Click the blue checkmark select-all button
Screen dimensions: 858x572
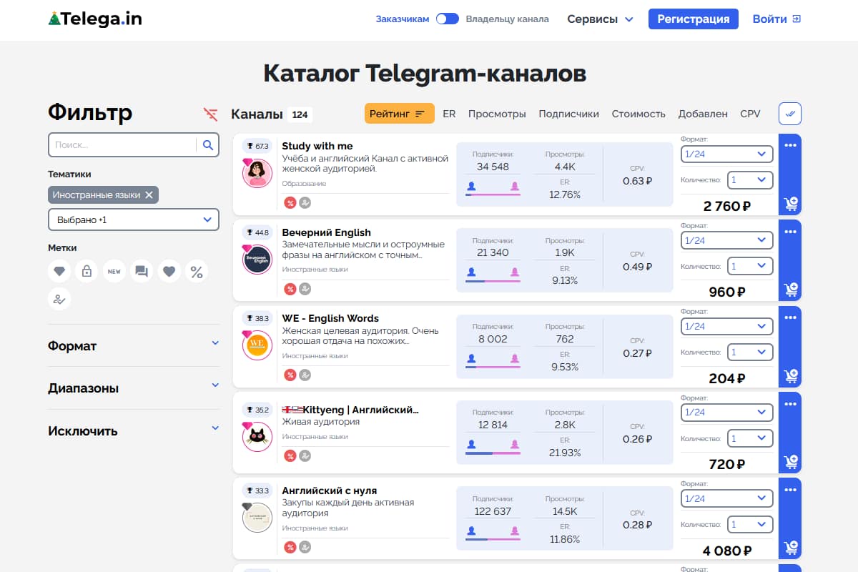[x=789, y=113]
